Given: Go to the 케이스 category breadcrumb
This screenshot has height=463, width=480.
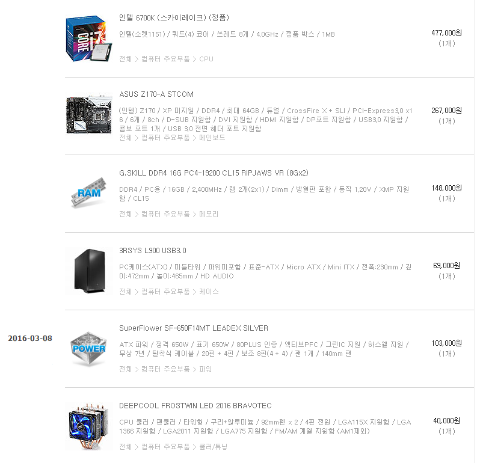Looking at the screenshot, I should [x=209, y=292].
